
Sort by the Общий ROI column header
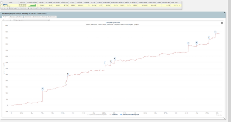[64, 2]
